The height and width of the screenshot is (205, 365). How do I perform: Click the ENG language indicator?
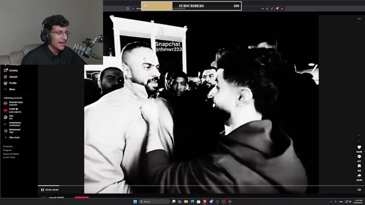pos(341,202)
